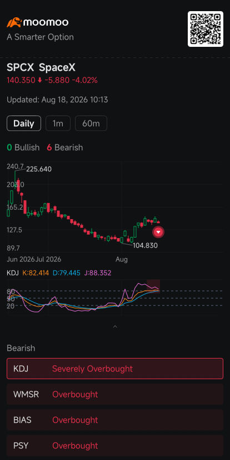Switch to the 1m timeframe tab
This screenshot has width=230, height=460.
point(58,123)
